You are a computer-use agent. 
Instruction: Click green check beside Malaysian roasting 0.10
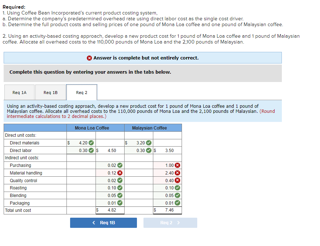pos(178,188)
